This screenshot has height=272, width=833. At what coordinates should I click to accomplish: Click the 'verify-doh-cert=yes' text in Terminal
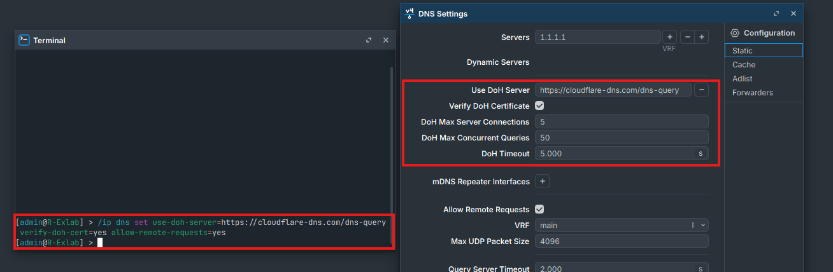point(63,233)
